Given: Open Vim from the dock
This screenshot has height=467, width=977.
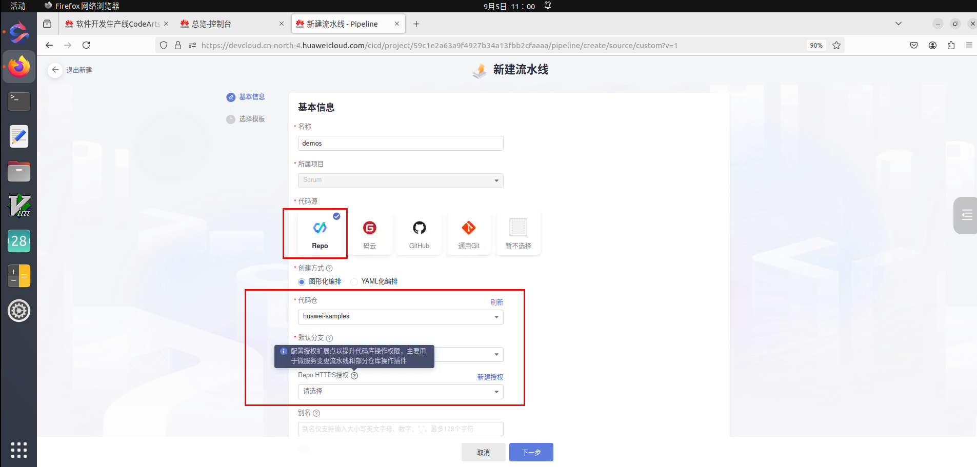Looking at the screenshot, I should (19, 206).
